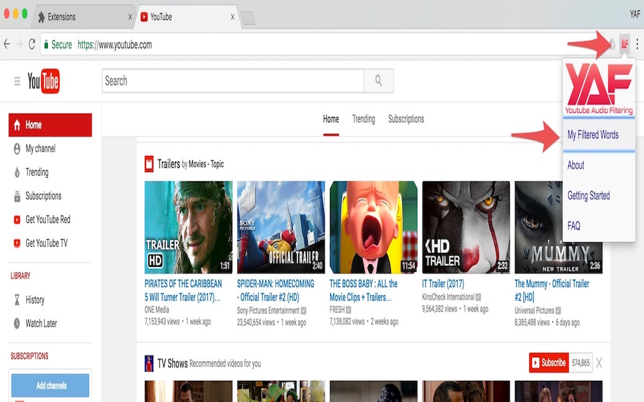644x402 pixels.
Task: Reload the page with refresh icon
Action: [x=32, y=44]
